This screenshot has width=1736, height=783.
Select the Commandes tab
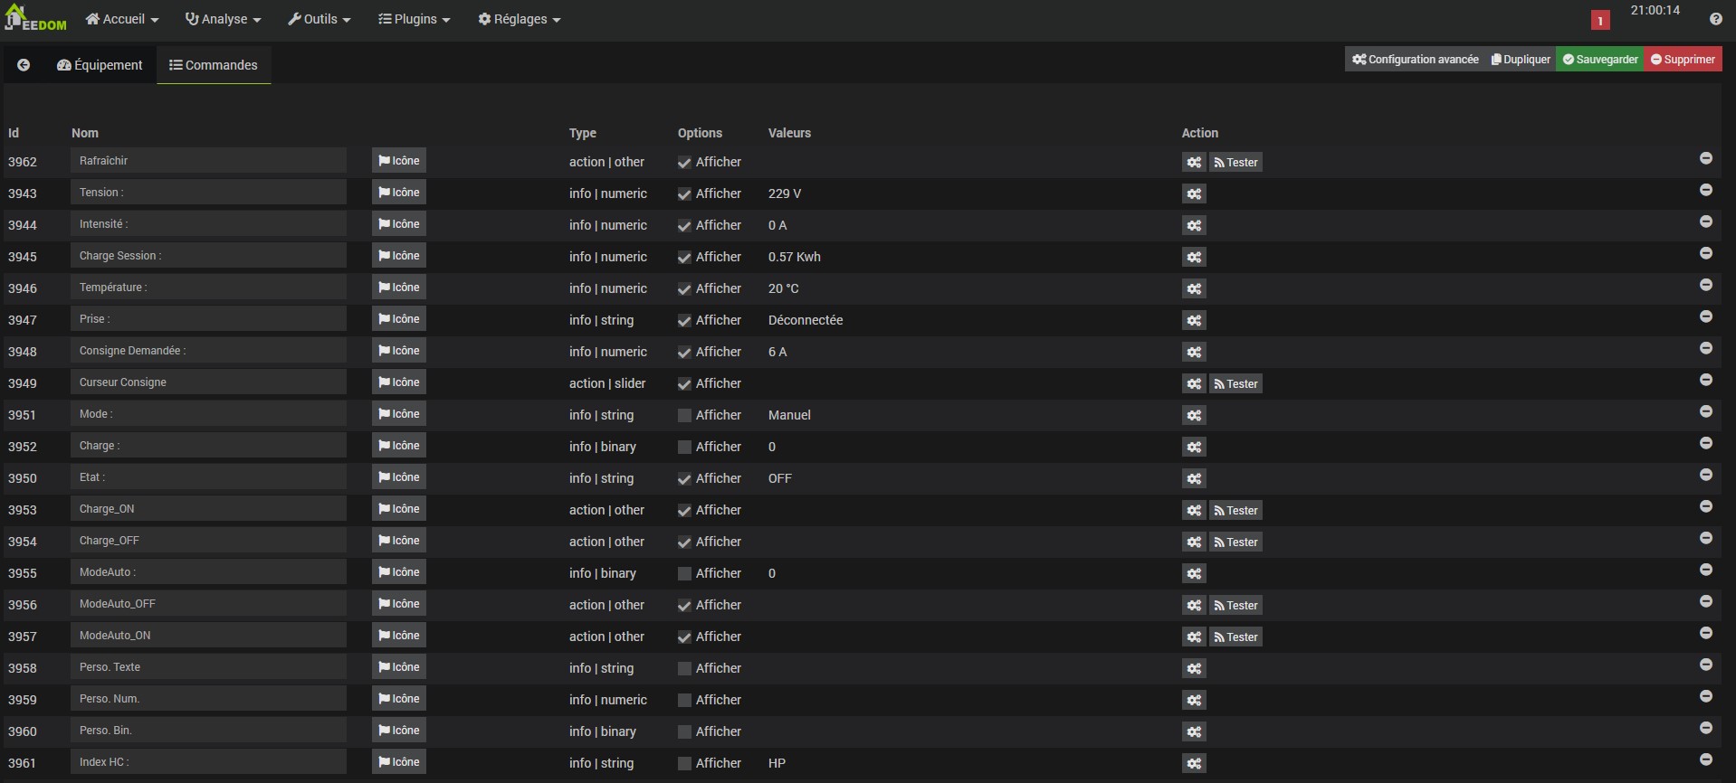coord(214,65)
